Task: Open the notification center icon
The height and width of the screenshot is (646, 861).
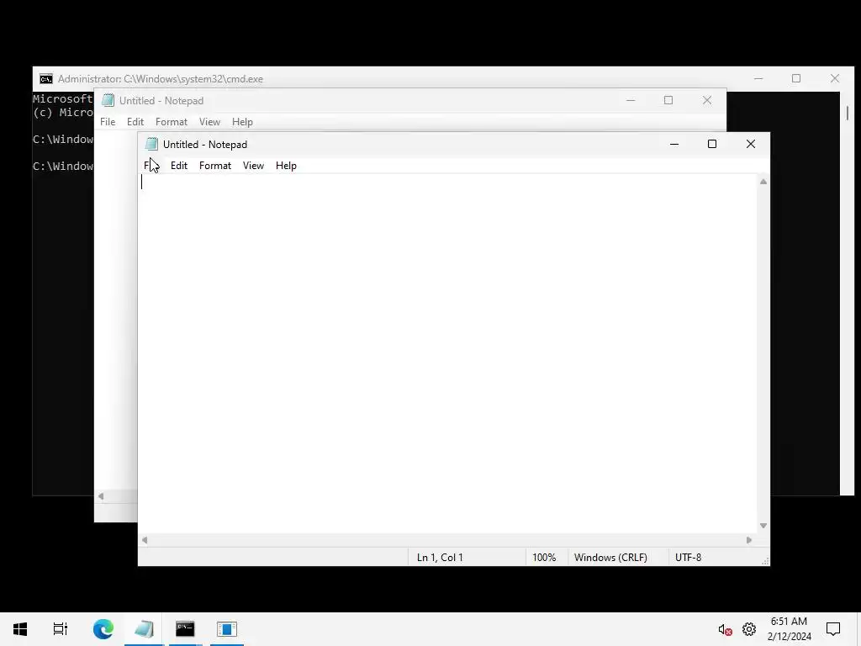Action: coord(833,629)
